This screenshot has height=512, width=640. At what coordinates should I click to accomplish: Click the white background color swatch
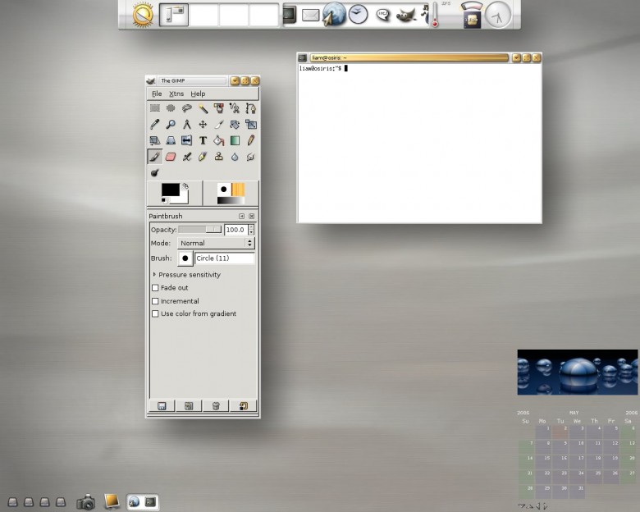tap(183, 199)
